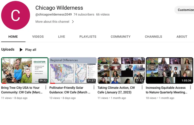Image resolution: width=194 pixels, height=125 pixels.
Task: Click the 74 subscribers text
Action: 84,14
